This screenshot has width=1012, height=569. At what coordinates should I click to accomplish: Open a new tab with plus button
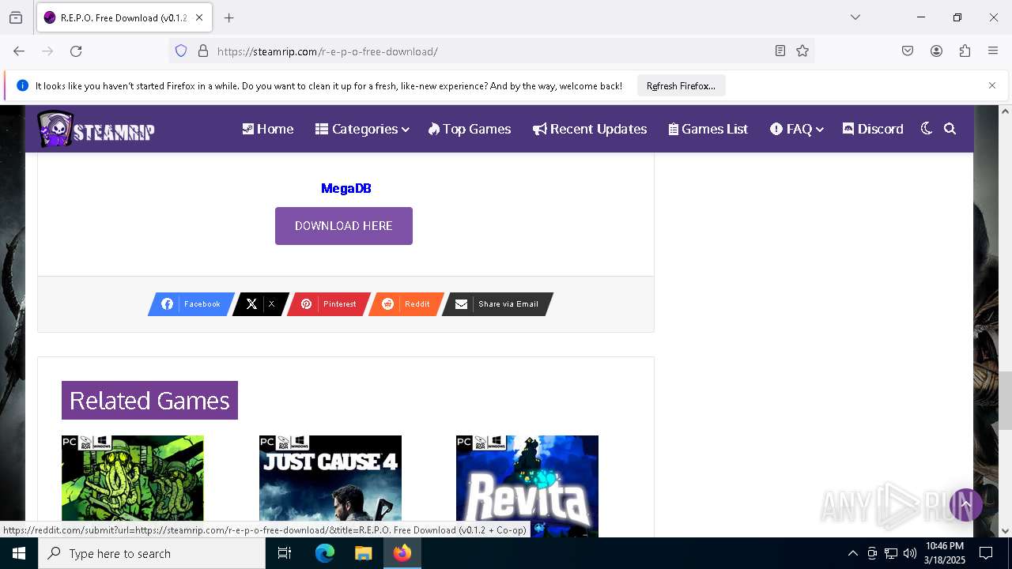tap(229, 17)
